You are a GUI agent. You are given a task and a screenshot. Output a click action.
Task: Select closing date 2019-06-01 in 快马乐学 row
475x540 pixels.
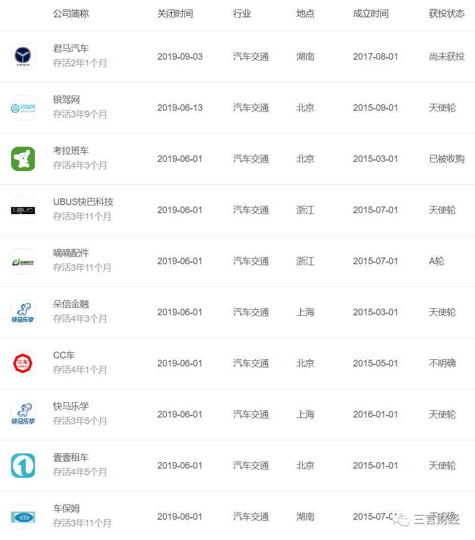tap(180, 414)
